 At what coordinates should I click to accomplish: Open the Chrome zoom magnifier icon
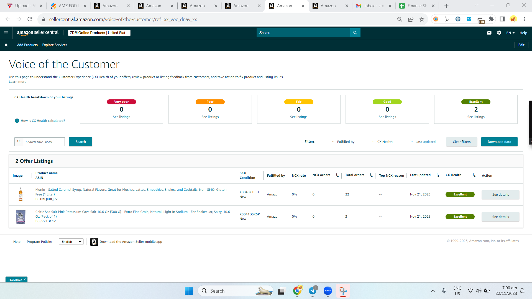click(400, 19)
